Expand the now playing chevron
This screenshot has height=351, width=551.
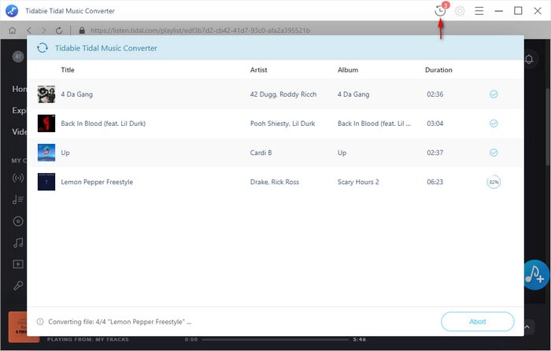click(527, 327)
